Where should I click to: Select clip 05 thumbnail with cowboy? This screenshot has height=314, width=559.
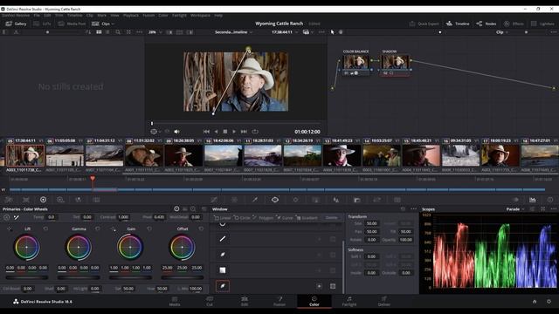(25, 155)
